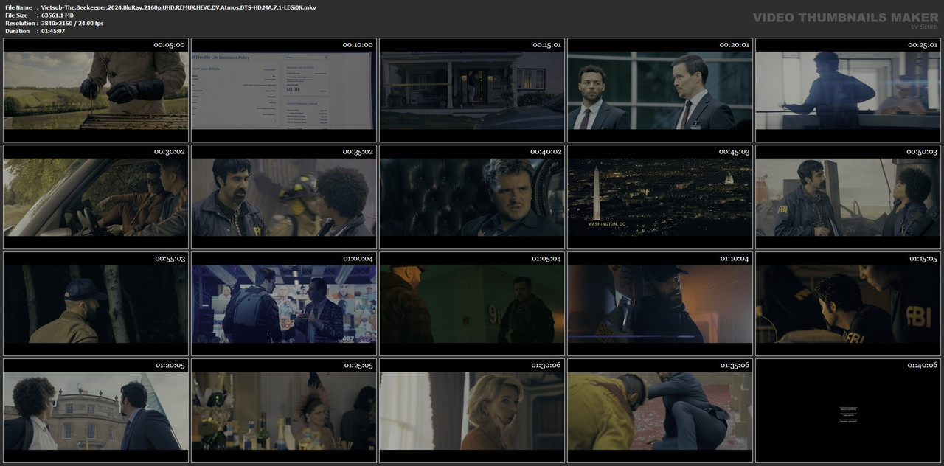Click the timestamp 00:25:01
Image resolution: width=944 pixels, height=466 pixels.
[923, 45]
